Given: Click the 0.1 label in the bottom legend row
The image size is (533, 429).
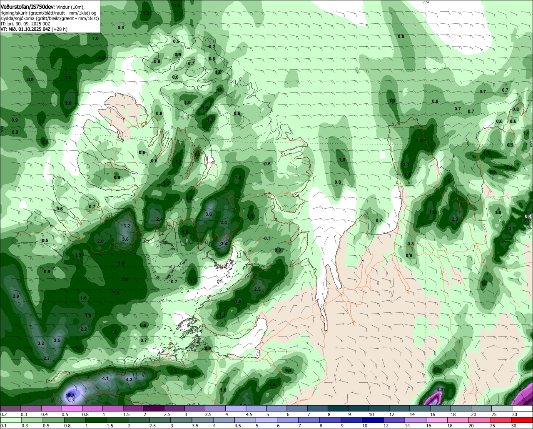Looking at the screenshot, I should click(x=3, y=426).
